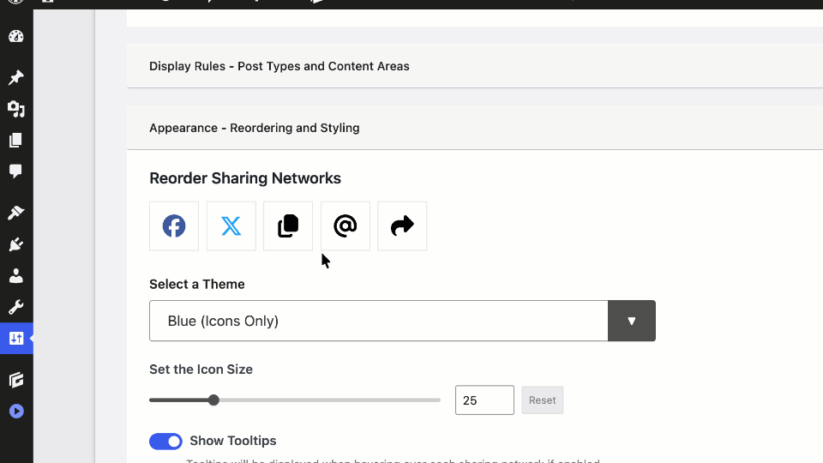Open the Media library sidebar icon
This screenshot has height=463, width=823.
pos(15,109)
